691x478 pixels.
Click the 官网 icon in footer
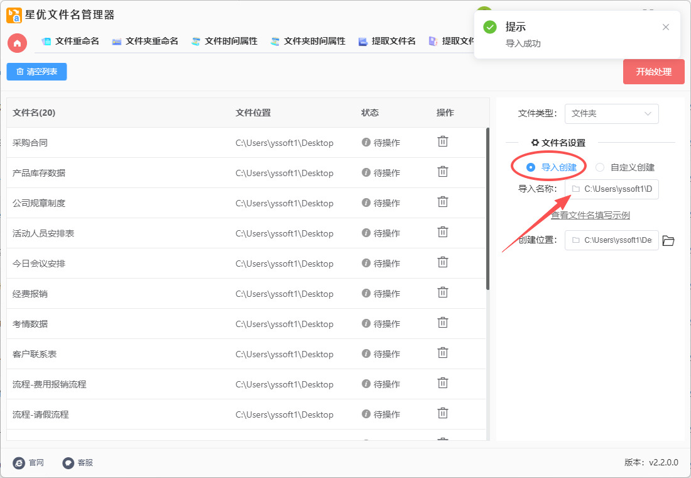tap(19, 463)
